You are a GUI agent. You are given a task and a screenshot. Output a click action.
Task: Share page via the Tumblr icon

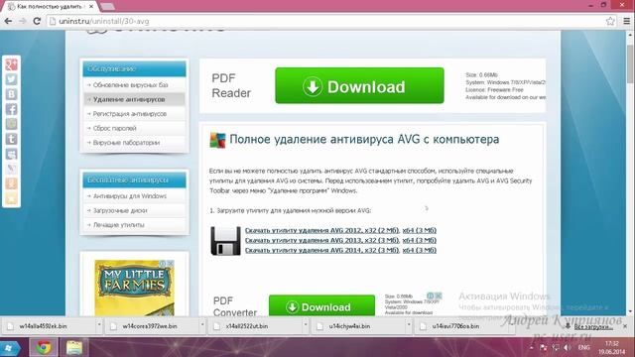tap(11, 139)
